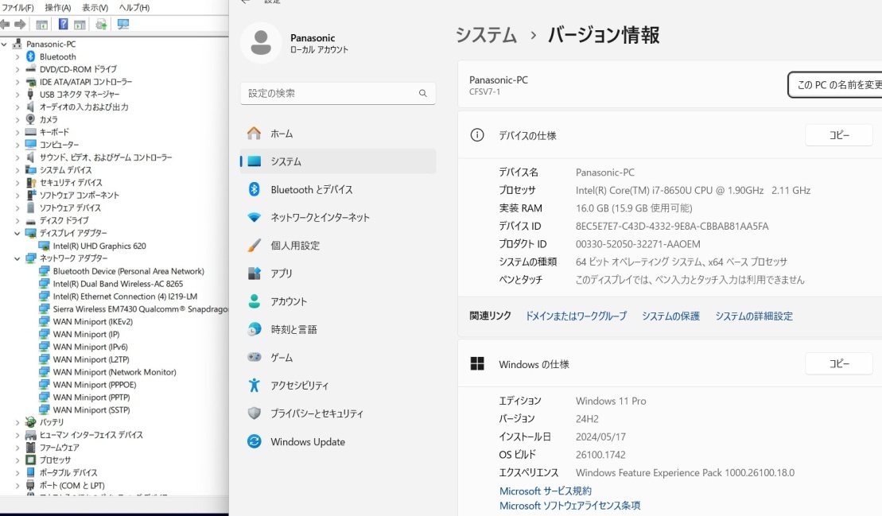Select the オーディオの入力および出力 speaker icon
This screenshot has height=516, width=882.
click(31, 107)
